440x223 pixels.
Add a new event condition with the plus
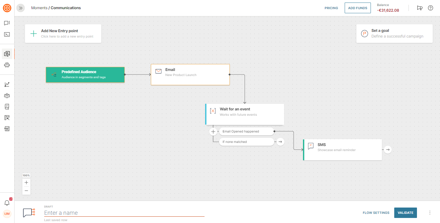213,132
